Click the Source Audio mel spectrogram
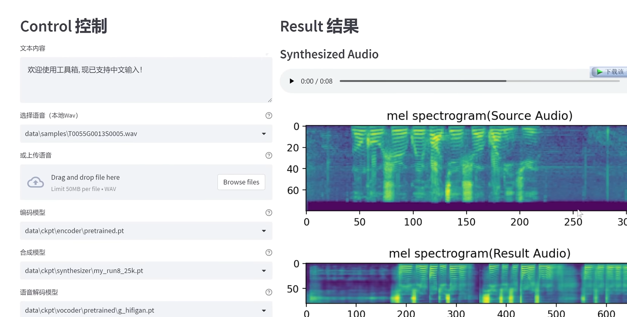Screen dimensions: 627x317 (466, 168)
